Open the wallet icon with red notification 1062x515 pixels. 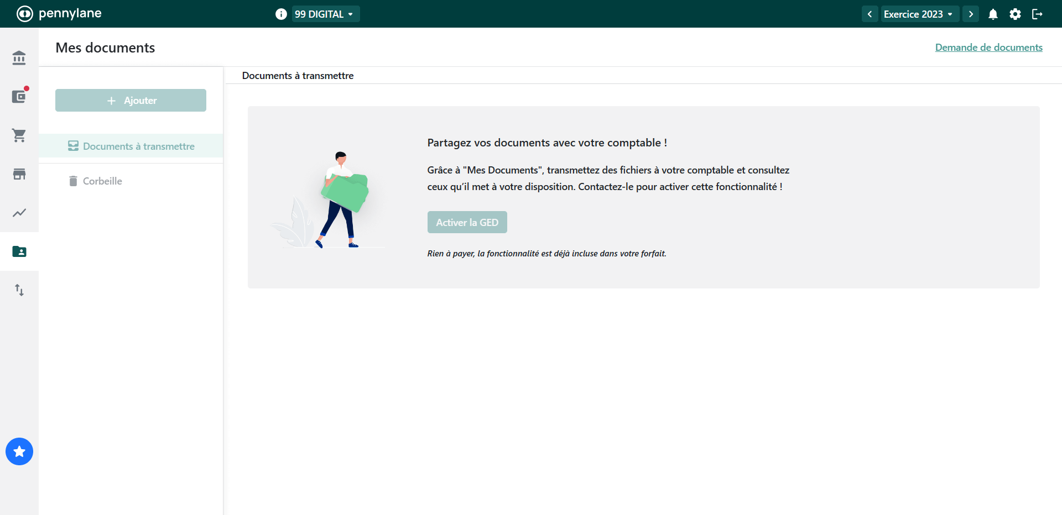19,97
